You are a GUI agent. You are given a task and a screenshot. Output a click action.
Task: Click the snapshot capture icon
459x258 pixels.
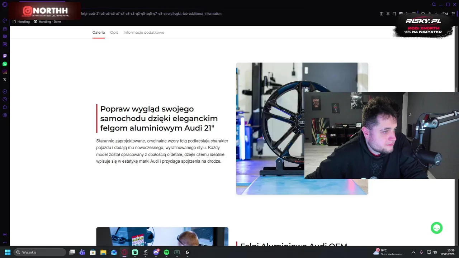[x=394, y=14]
